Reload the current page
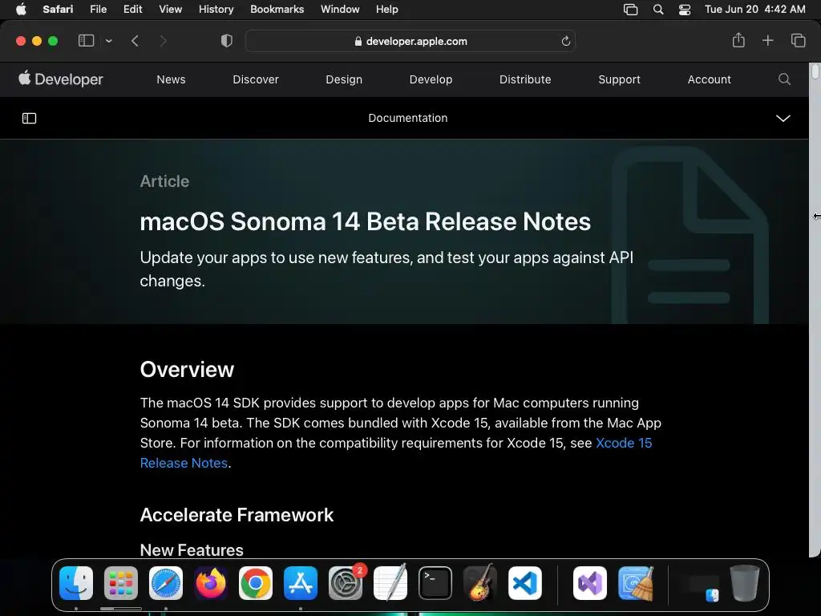Image resolution: width=821 pixels, height=616 pixels. pos(565,41)
